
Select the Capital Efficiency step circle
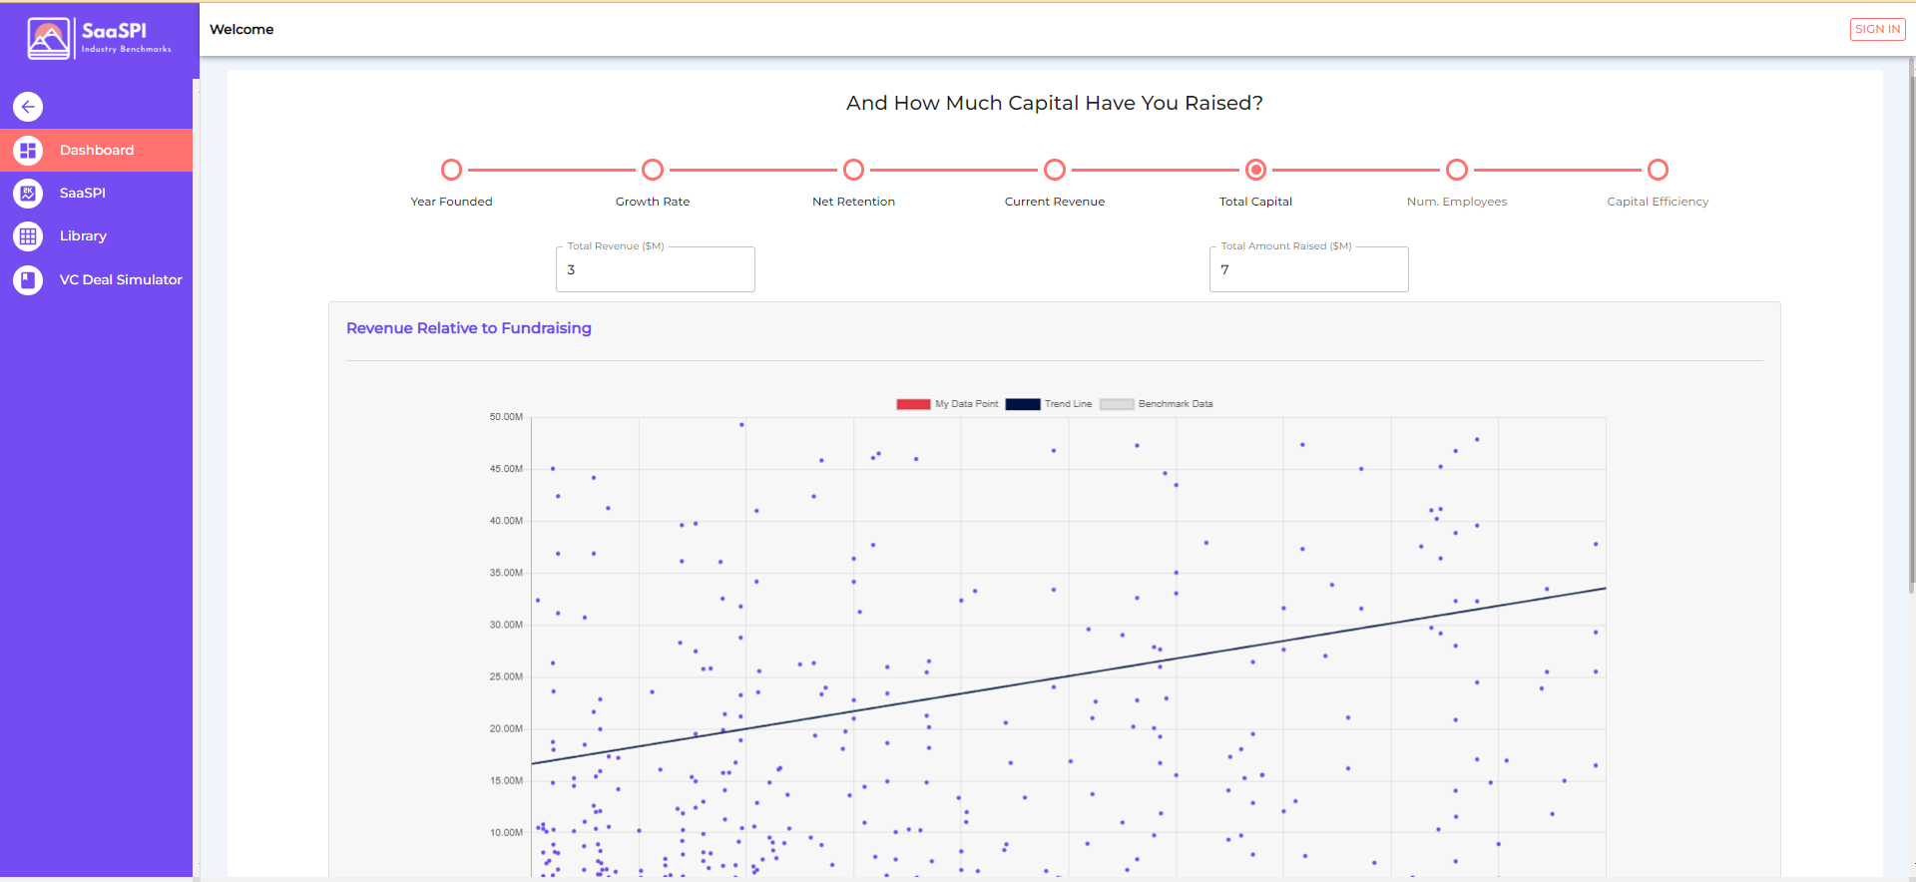pos(1658,170)
